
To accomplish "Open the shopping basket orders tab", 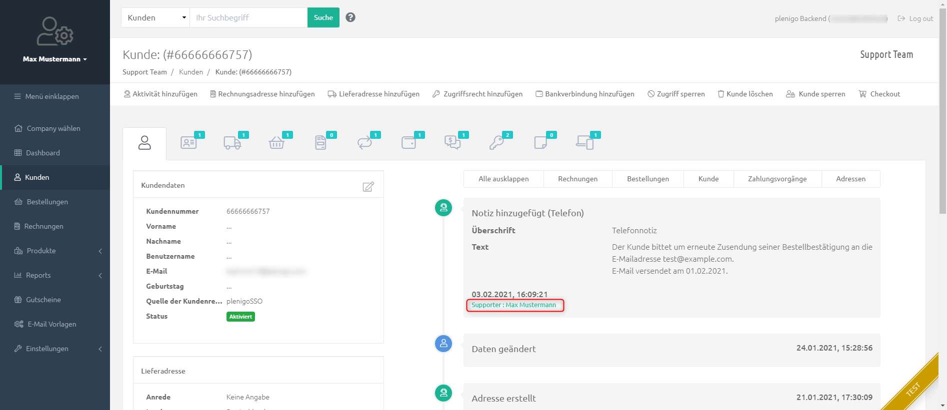I will point(276,143).
